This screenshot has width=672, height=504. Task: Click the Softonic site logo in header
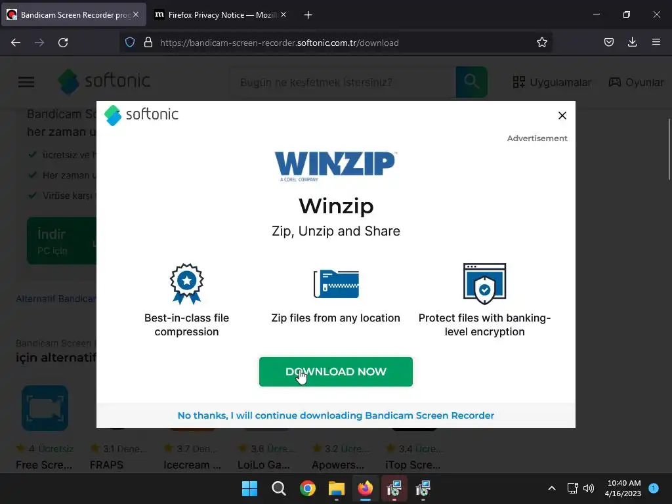104,81
